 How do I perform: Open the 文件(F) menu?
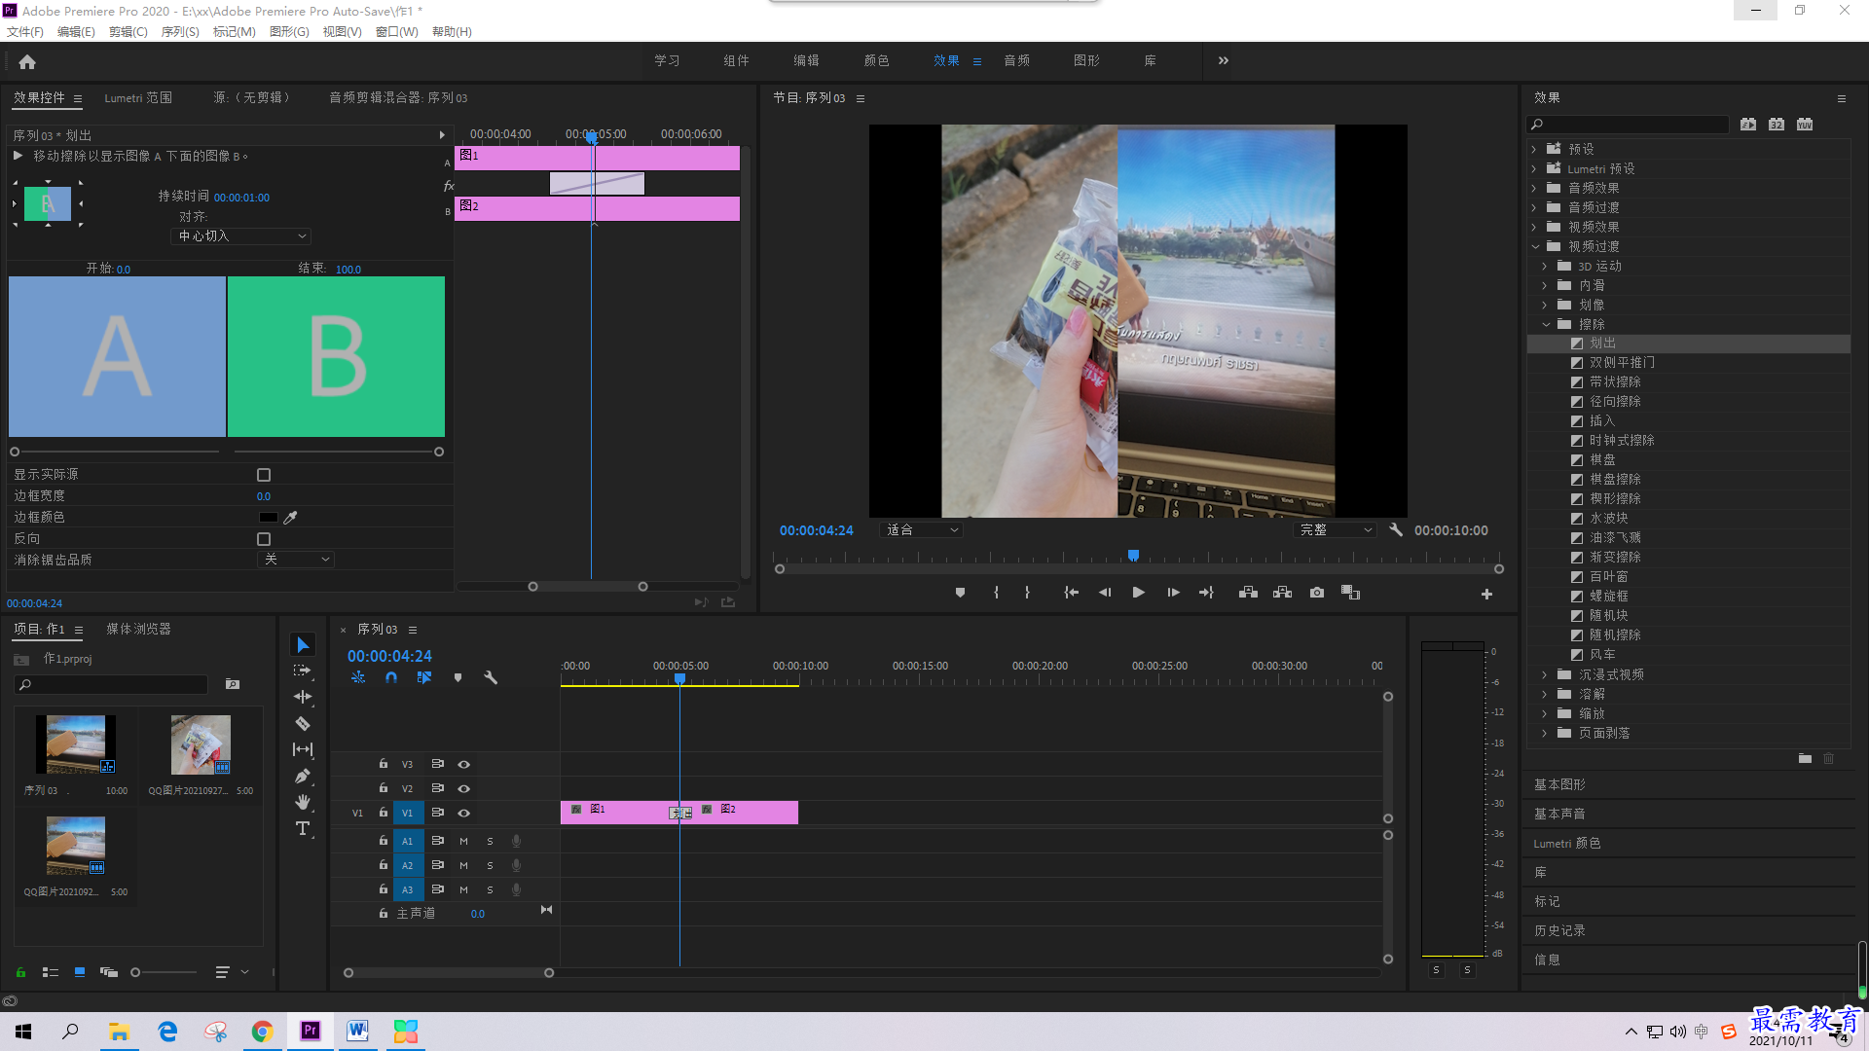25,32
